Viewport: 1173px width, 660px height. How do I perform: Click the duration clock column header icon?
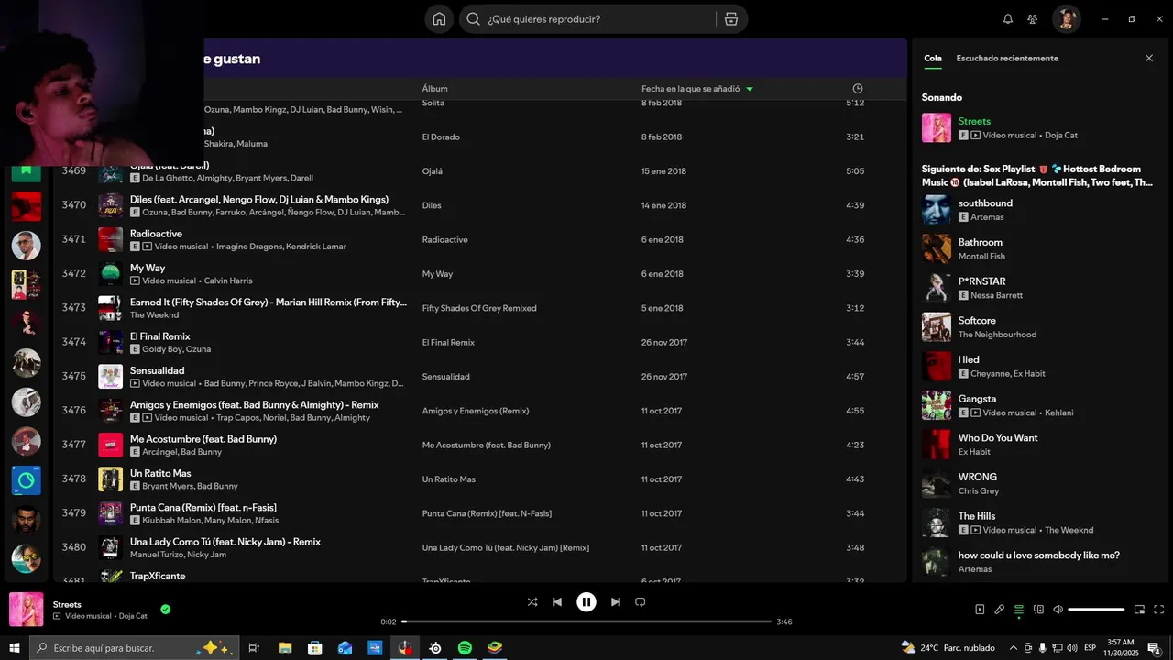[858, 88]
